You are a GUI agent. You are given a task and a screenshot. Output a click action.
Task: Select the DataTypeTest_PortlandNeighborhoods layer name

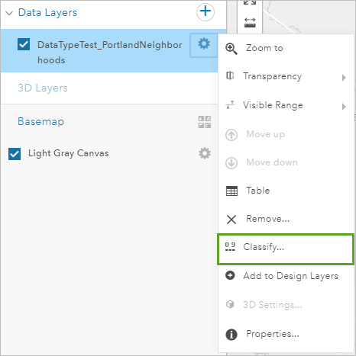(110, 53)
